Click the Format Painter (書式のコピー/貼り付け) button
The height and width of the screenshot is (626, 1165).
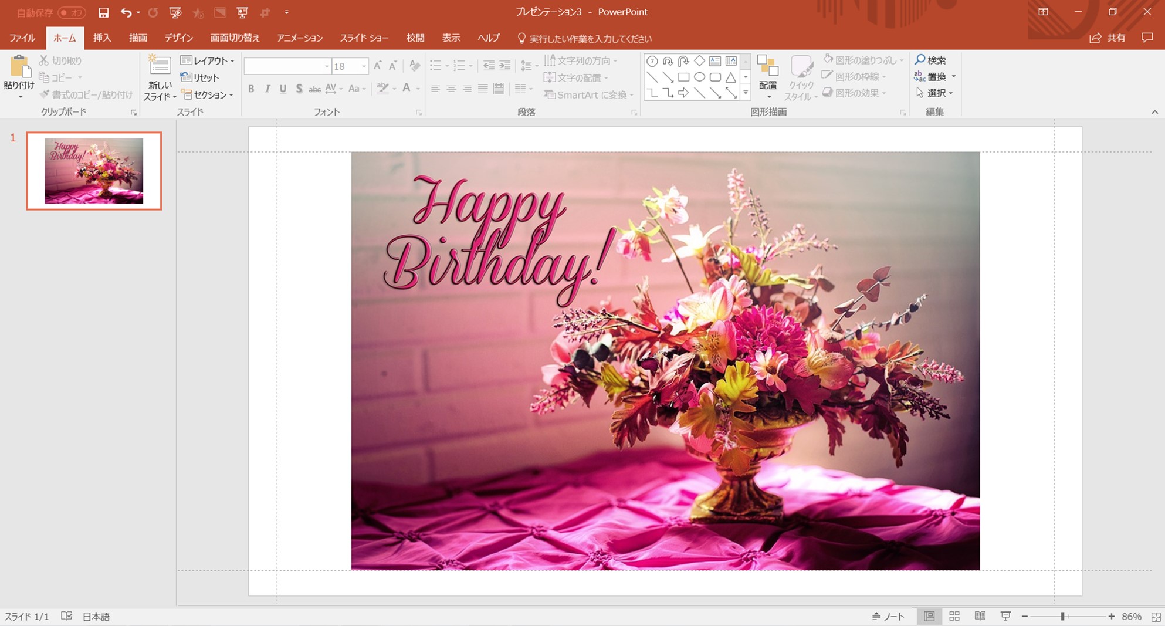pos(86,94)
